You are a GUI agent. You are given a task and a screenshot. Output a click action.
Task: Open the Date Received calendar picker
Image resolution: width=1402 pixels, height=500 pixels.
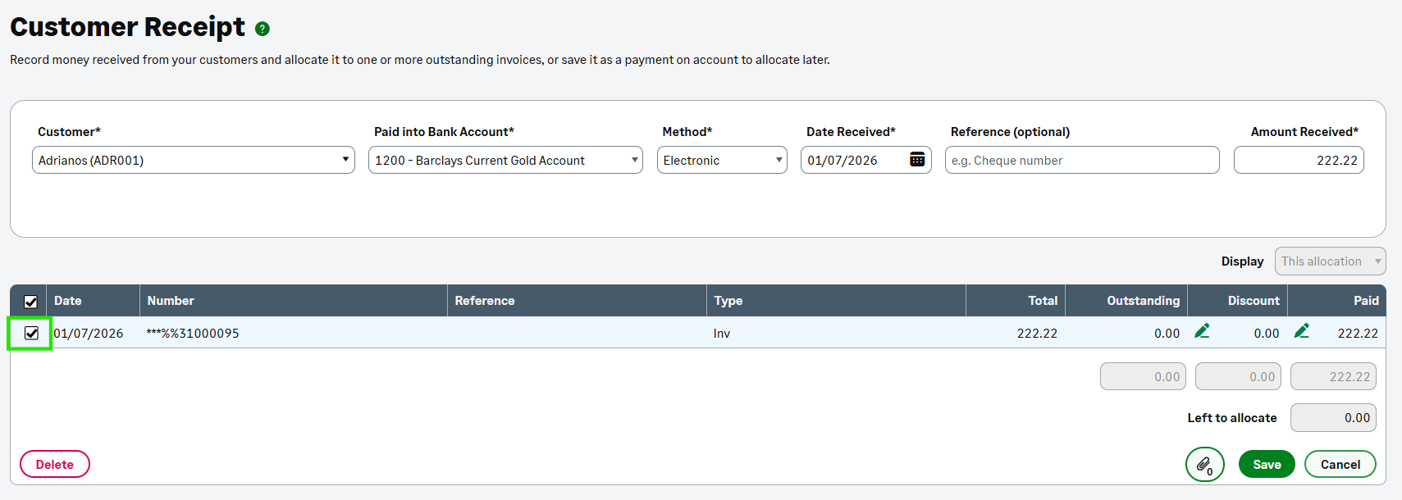[917, 160]
